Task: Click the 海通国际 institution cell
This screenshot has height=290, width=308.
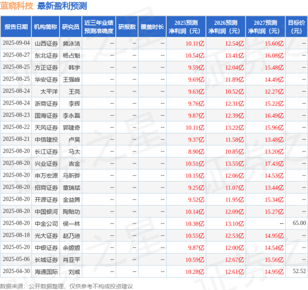Action: coord(46,272)
